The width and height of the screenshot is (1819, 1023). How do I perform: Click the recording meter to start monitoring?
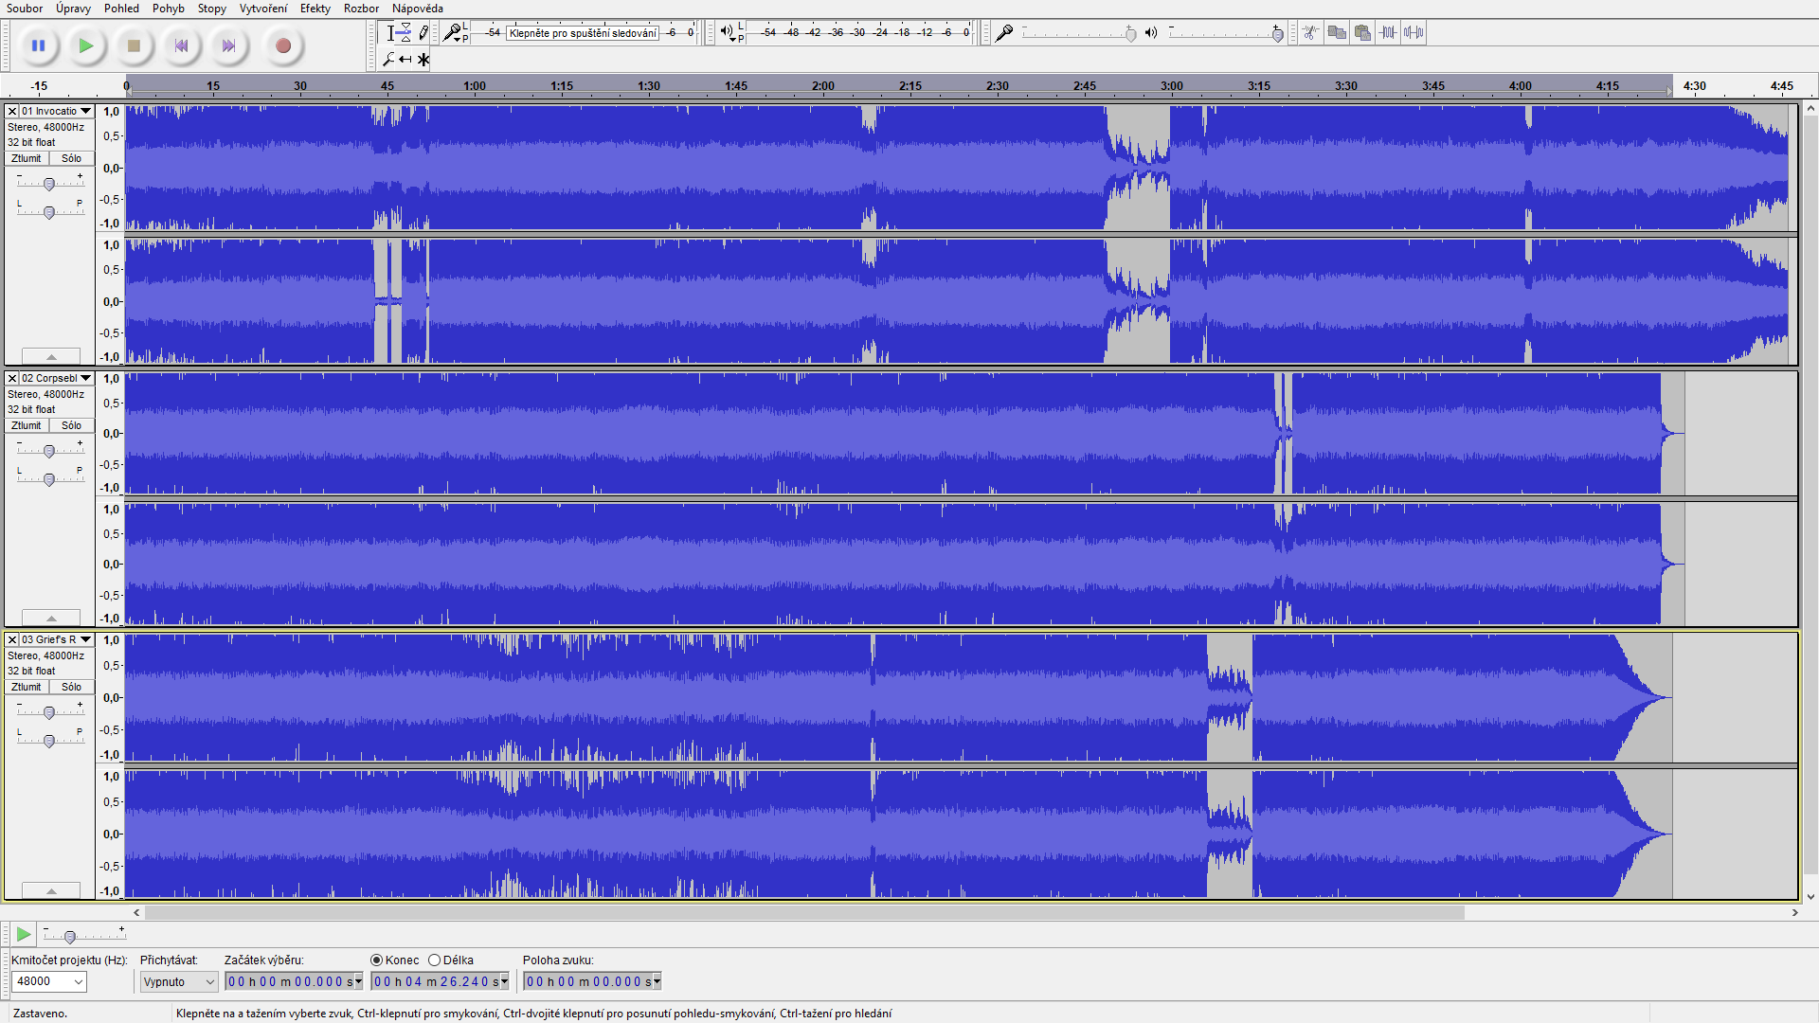583,33
